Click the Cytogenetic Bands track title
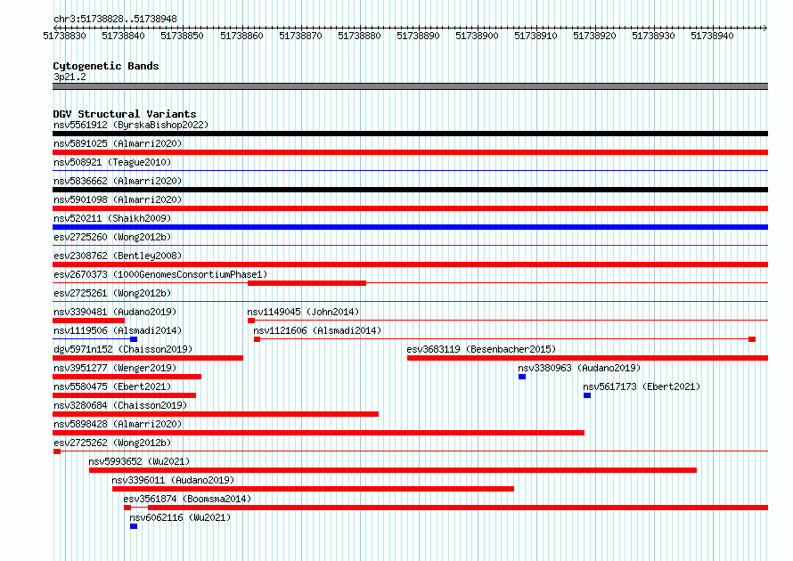Viewport: 793px width, 561px height. tap(106, 66)
